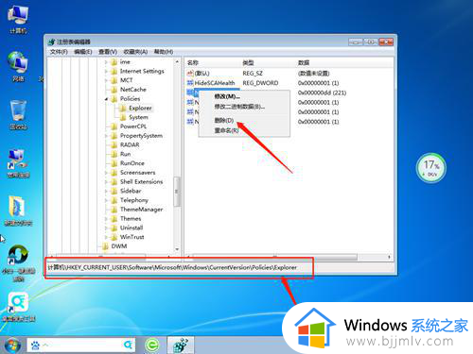Open the 收藏夹(A) Favorites menu
This screenshot has width=473, height=354.
pyautogui.click(x=135, y=52)
